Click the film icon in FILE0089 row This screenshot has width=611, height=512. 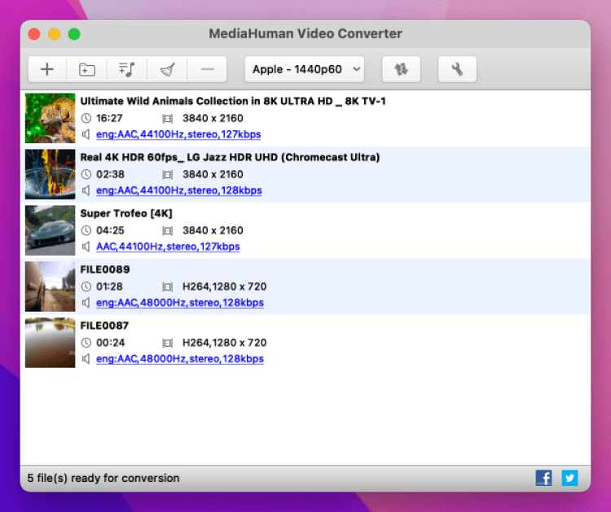click(x=168, y=287)
